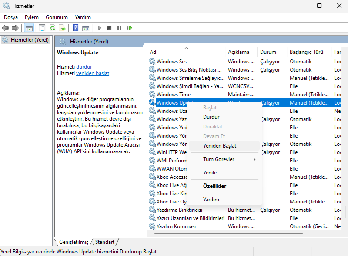Open Help via the question mark toolbar icon
The width and height of the screenshot is (348, 256).
tap(76, 27)
